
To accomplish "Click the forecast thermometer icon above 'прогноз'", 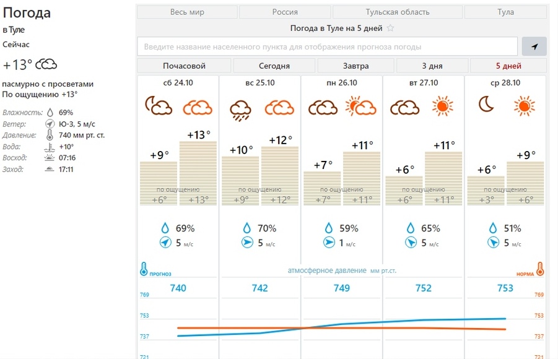I will [144, 269].
